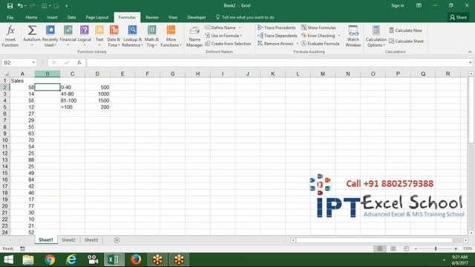The height and width of the screenshot is (267, 475).
Task: Switch to the View tab
Action: pyautogui.click(x=173, y=17)
